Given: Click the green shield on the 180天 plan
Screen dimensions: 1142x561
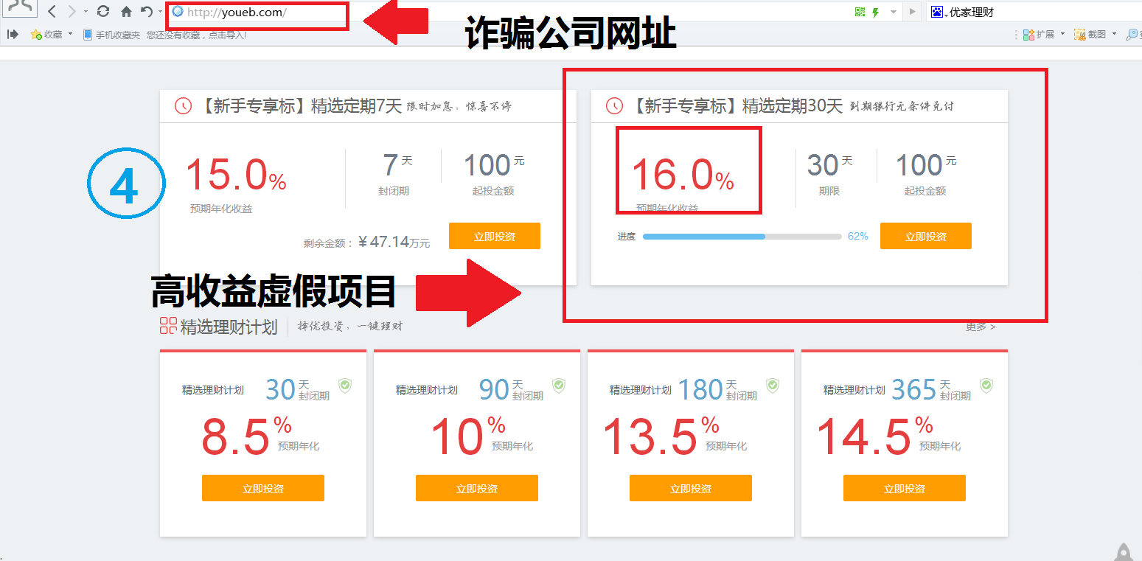Looking at the screenshot, I should pos(773,385).
